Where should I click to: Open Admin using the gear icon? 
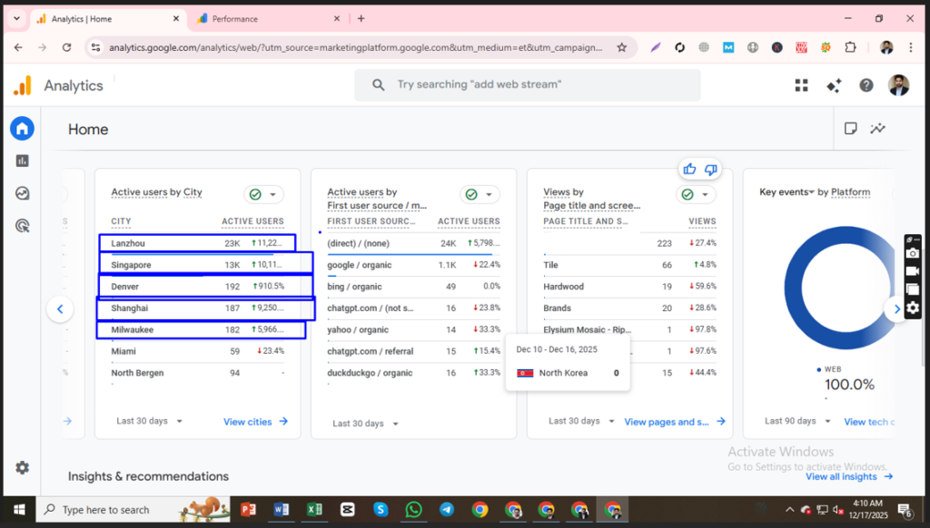coord(22,467)
